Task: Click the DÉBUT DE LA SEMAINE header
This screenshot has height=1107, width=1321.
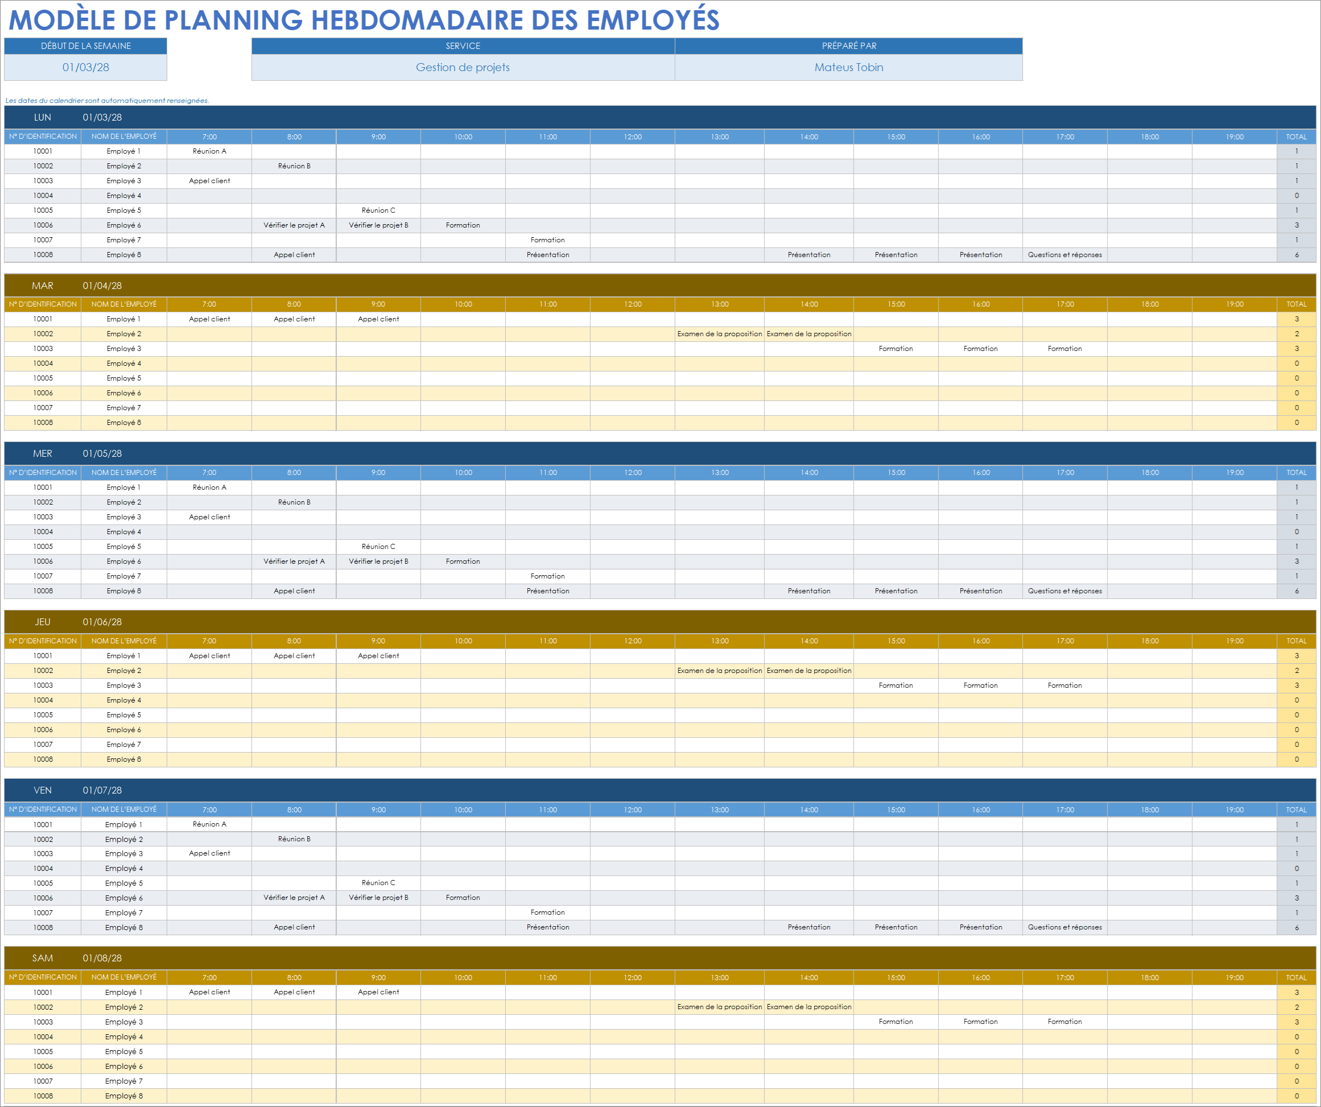Action: point(85,46)
